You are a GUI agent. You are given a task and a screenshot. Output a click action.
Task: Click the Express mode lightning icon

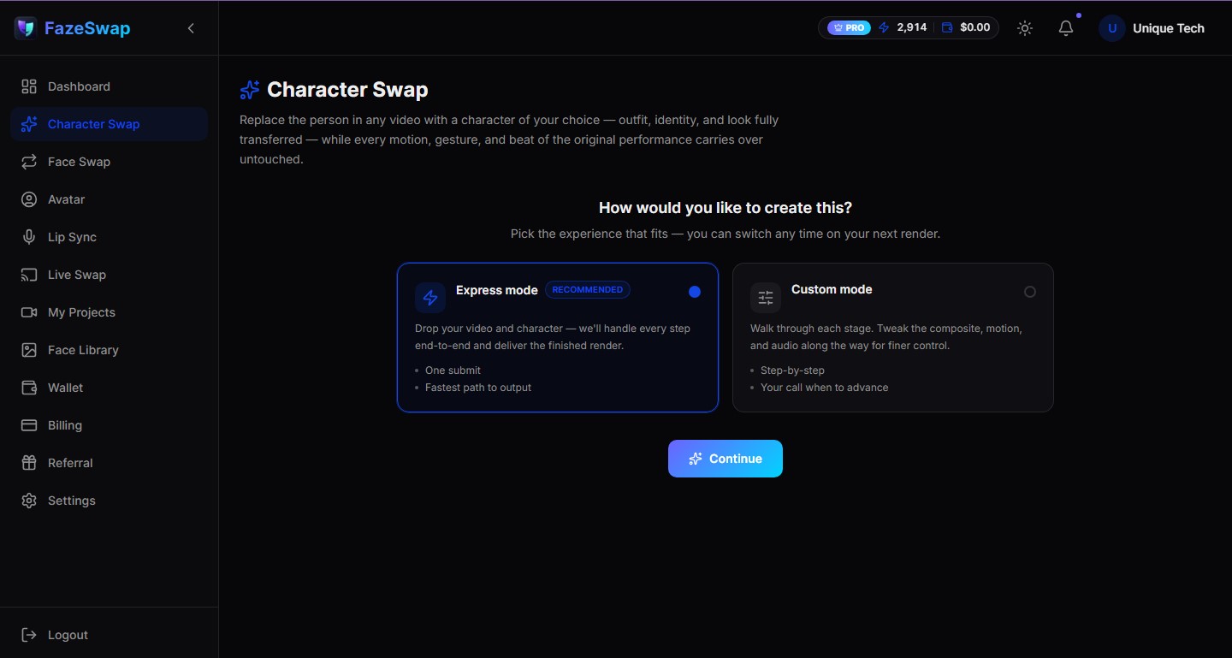pyautogui.click(x=430, y=298)
